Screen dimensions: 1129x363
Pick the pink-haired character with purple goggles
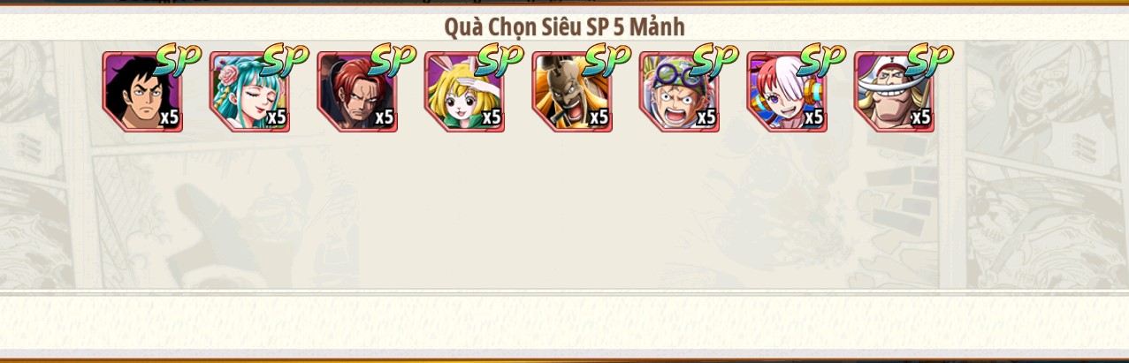(679, 92)
